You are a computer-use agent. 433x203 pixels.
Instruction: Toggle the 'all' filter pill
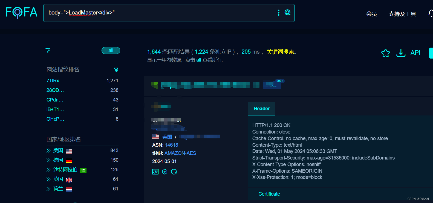click(x=111, y=50)
